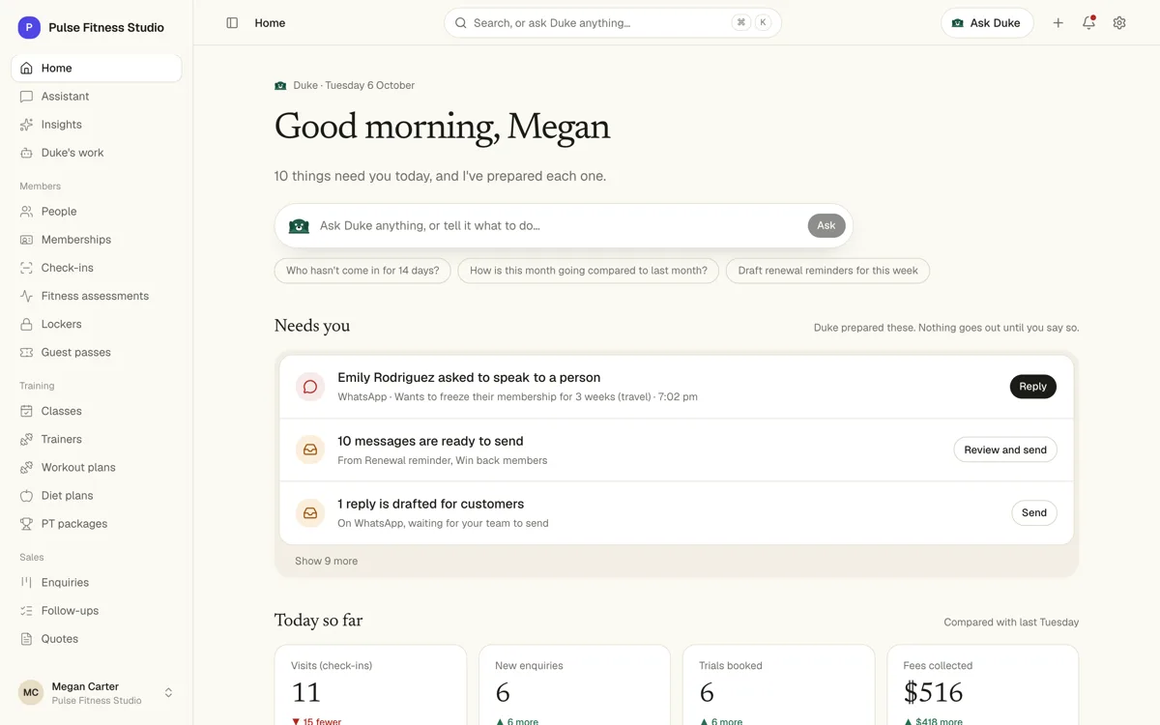Click the plus icon in top bar
This screenshot has width=1160, height=725.
click(x=1058, y=23)
